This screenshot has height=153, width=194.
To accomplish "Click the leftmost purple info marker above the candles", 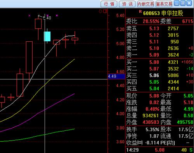I will tap(29, 16).
